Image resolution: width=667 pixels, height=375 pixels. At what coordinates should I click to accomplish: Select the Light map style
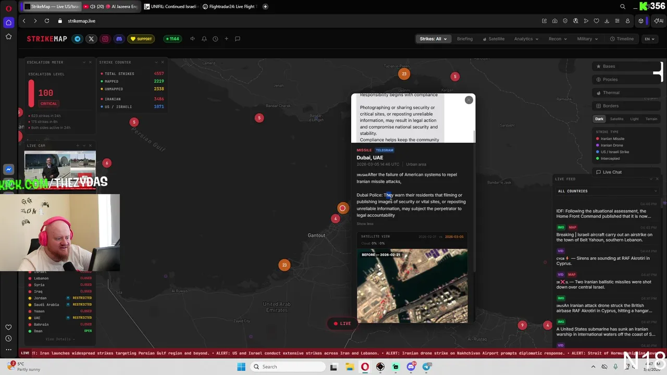(634, 119)
